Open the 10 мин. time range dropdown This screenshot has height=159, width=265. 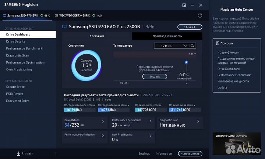pyautogui.click(x=172, y=46)
